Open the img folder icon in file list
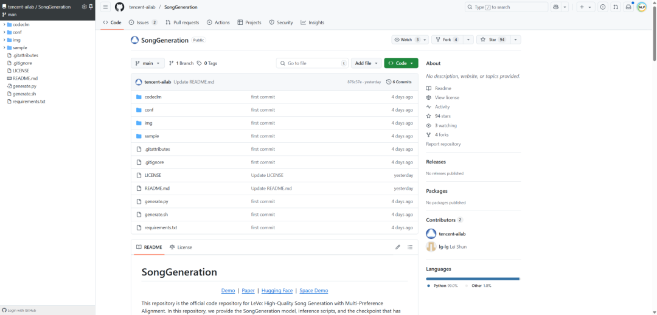Image resolution: width=657 pixels, height=315 pixels. tap(139, 123)
